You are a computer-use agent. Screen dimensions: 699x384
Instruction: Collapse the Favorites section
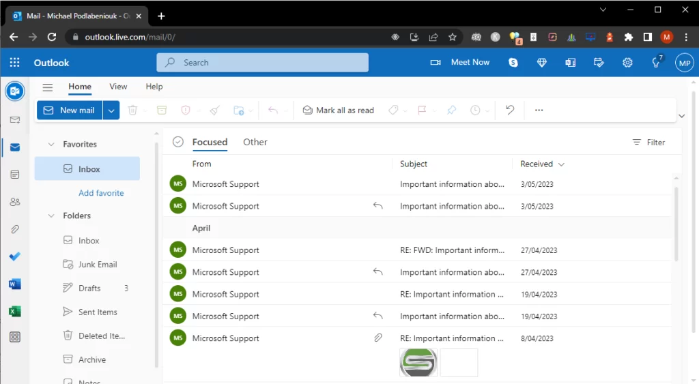pyautogui.click(x=51, y=145)
